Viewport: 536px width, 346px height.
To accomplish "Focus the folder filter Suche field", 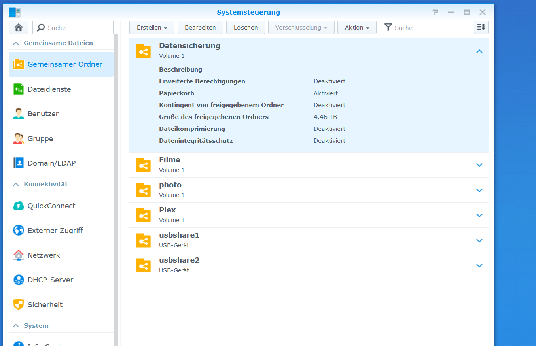I will point(426,27).
